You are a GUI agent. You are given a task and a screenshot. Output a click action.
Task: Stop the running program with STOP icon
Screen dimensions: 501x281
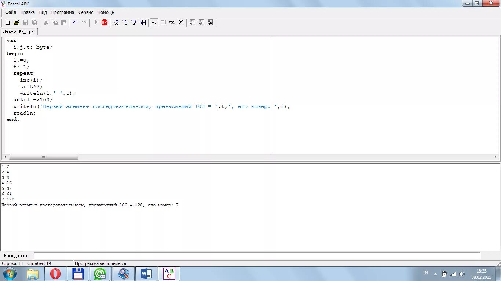tap(105, 22)
